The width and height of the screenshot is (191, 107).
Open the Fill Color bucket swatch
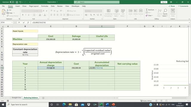click(40, 15)
